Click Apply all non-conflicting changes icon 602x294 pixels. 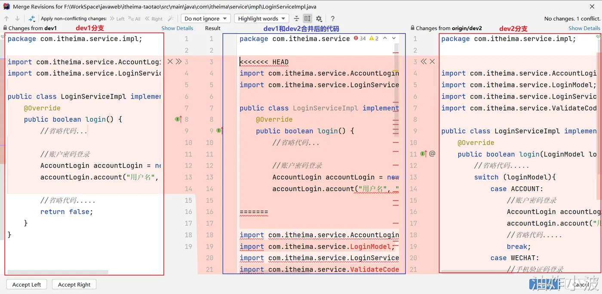point(32,19)
